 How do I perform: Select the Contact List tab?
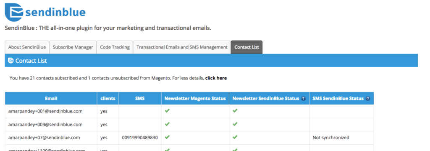click(x=246, y=47)
